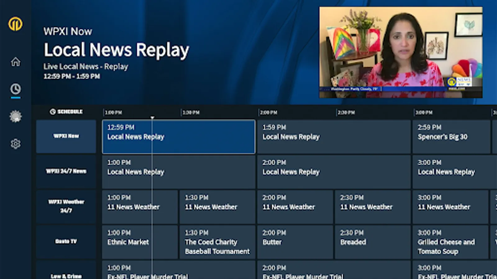Select the WPXI 24/7 News channel
This screenshot has width=497, height=279.
(x=66, y=171)
